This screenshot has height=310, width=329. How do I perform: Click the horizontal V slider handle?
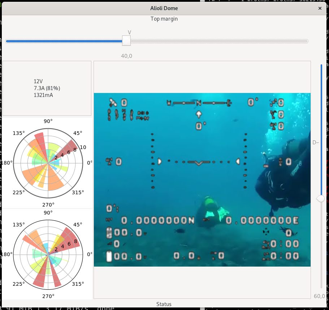[126, 41]
